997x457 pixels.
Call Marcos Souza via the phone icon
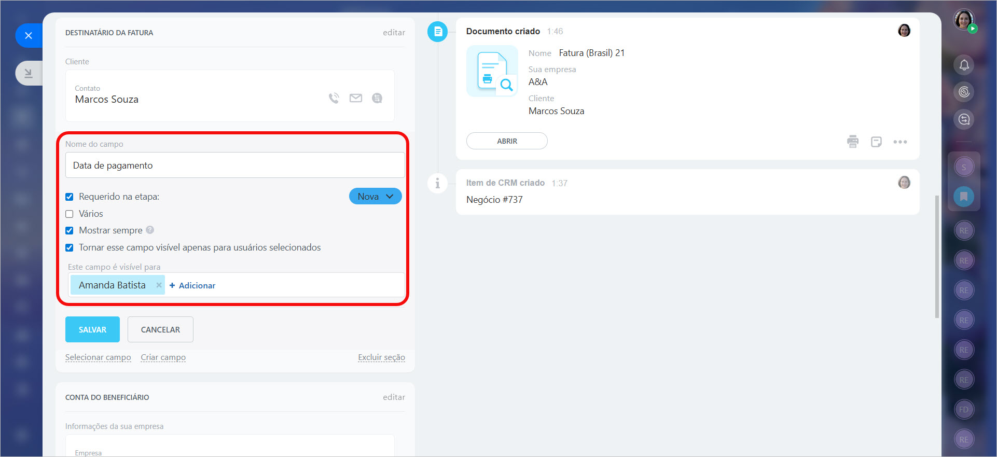(334, 98)
